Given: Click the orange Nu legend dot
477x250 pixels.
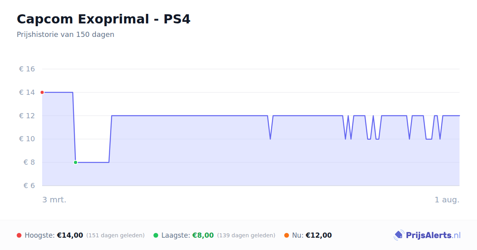Looking at the screenshot, I should point(287,235).
